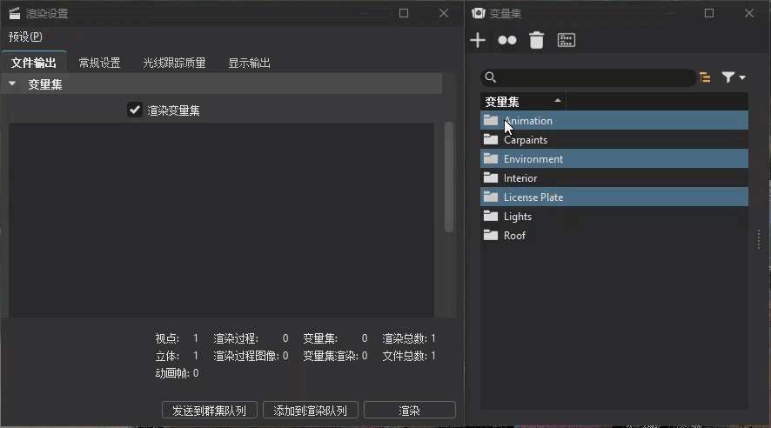
Task: Select the Carpaints variant set row
Action: tap(614, 139)
